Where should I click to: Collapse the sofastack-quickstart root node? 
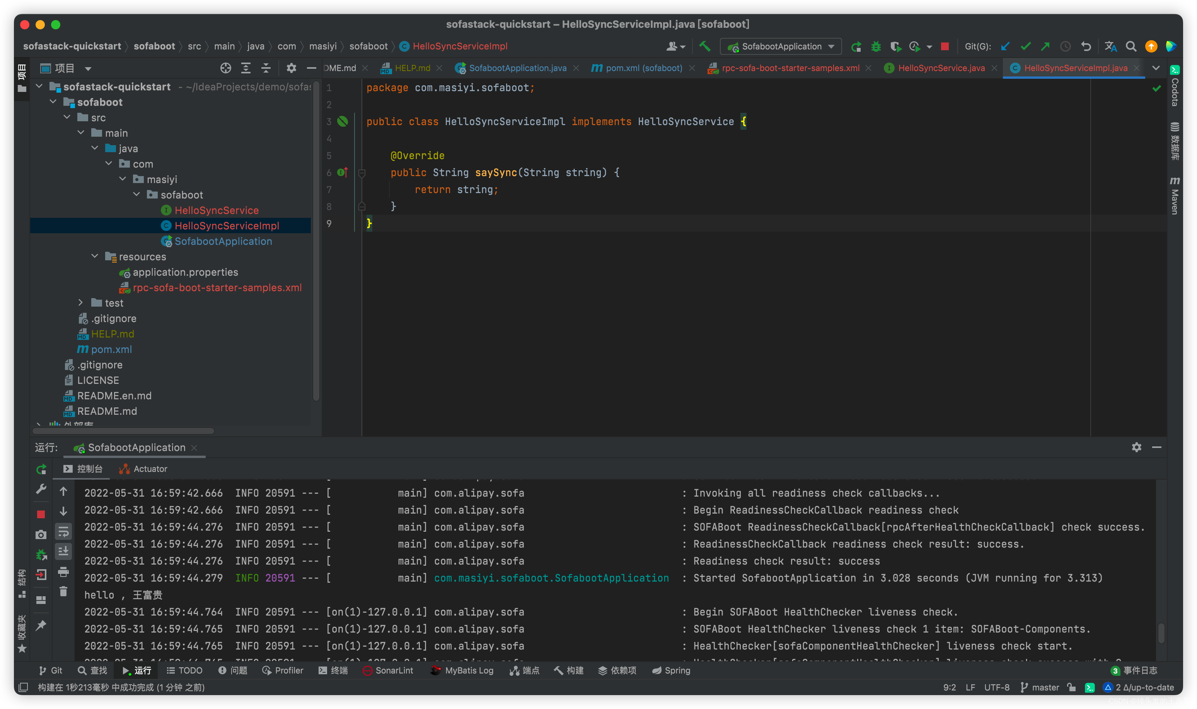40,87
